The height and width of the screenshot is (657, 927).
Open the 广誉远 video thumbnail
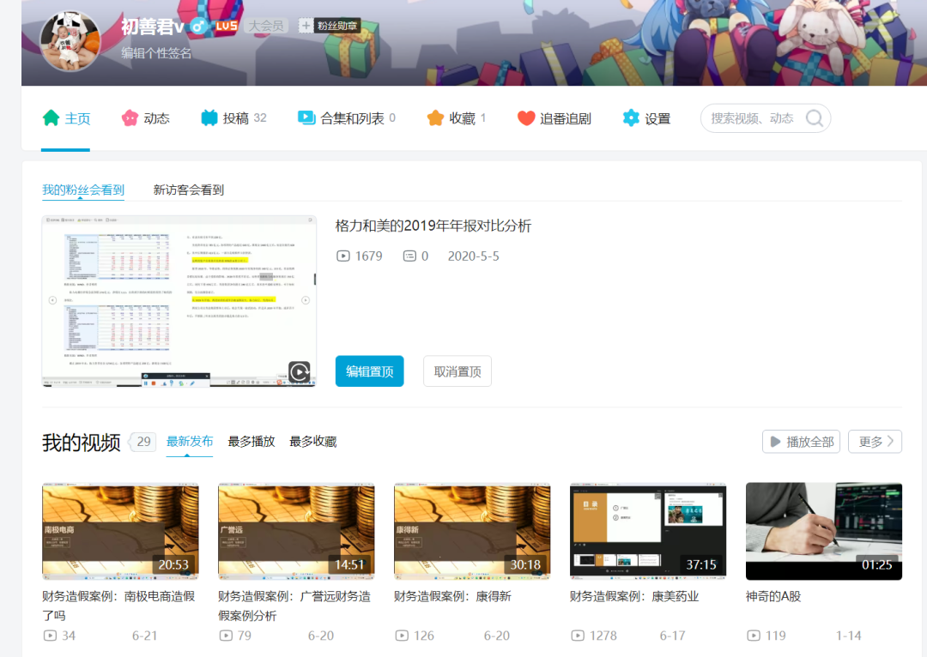(x=296, y=531)
